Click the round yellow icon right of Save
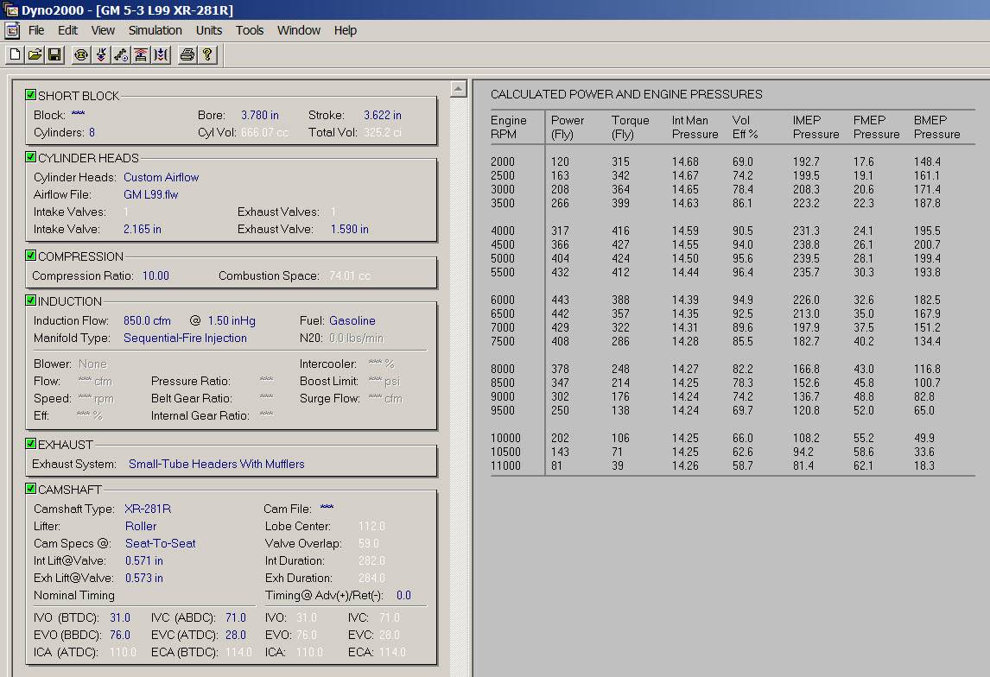Viewport: 990px width, 677px height. tap(81, 55)
